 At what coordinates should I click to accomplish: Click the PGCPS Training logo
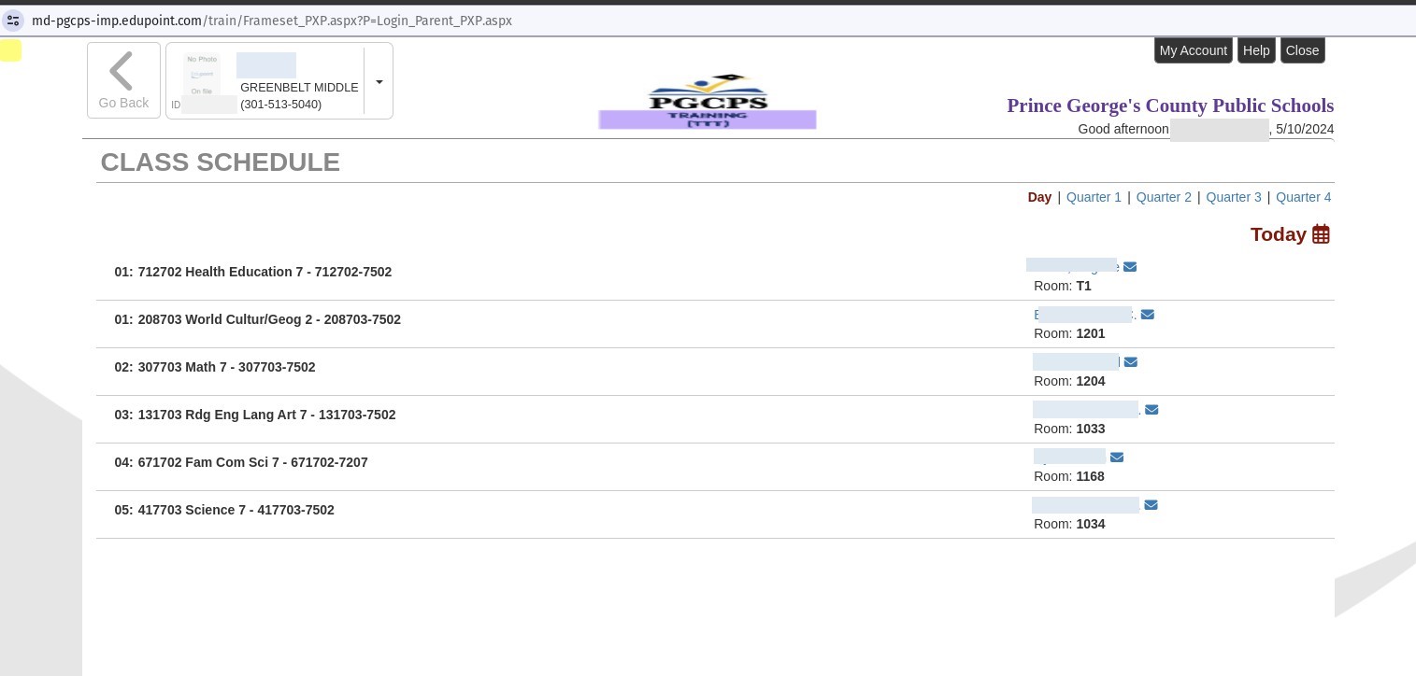pyautogui.click(x=708, y=102)
